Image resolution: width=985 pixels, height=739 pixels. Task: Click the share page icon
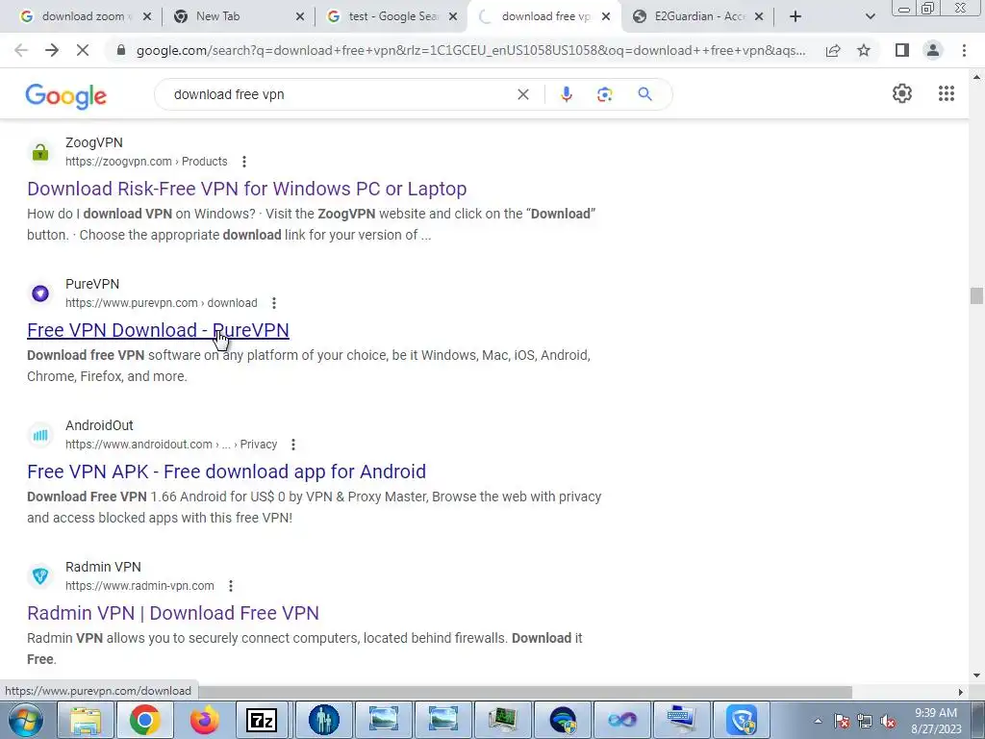coord(833,50)
